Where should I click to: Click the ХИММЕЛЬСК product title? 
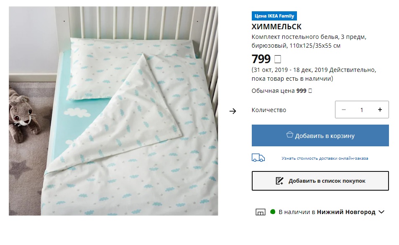coord(276,27)
